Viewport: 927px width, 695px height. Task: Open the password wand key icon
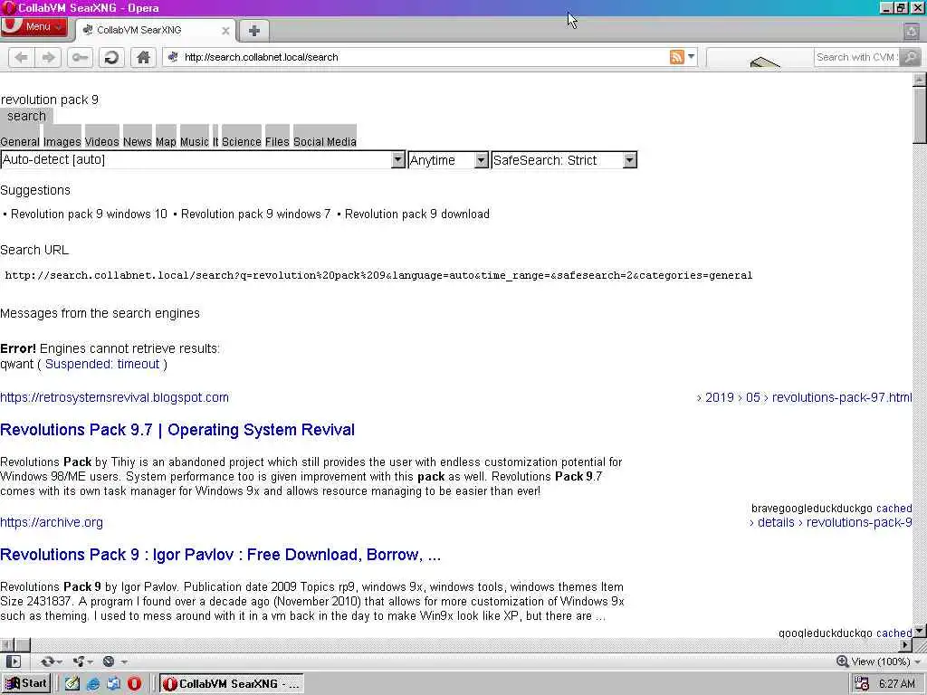coord(80,57)
